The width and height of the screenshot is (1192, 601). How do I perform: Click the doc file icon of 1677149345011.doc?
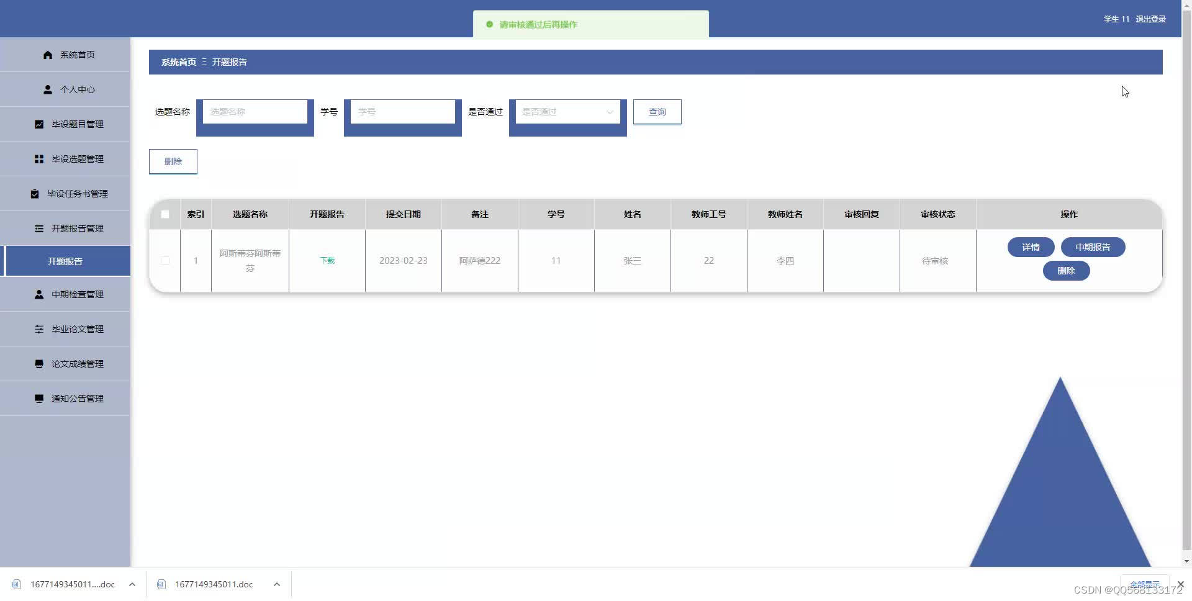pos(161,584)
